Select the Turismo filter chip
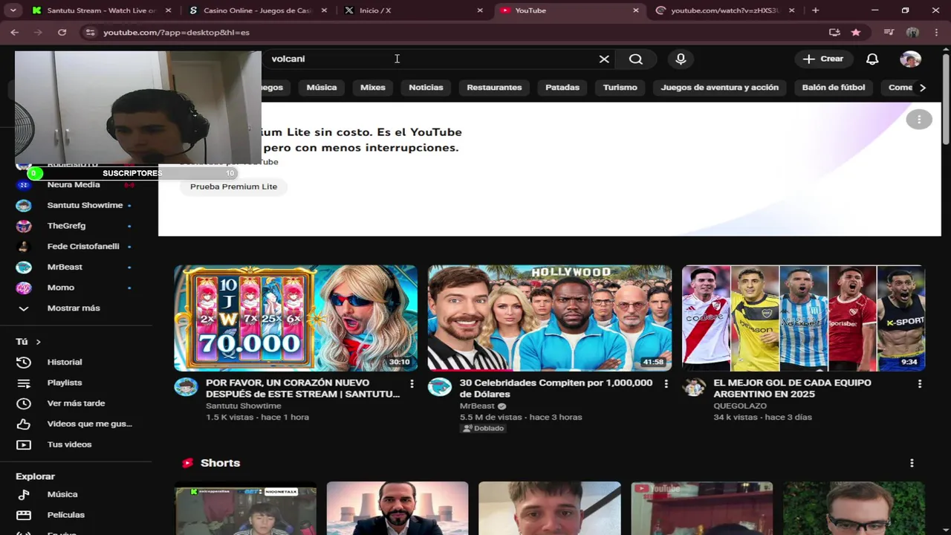This screenshot has width=951, height=535. (x=620, y=87)
